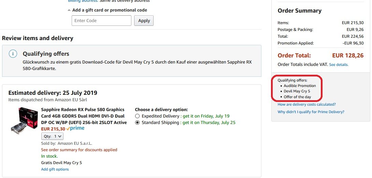Click the Gratis Devil May Cry 5 text

point(61,163)
